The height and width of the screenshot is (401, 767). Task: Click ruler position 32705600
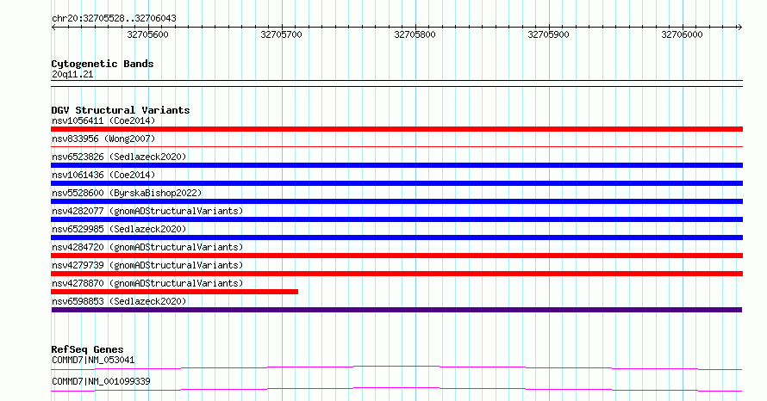tap(147, 34)
